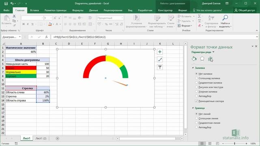
Task: Open Chart Filters funnel button
Action: [160, 67]
